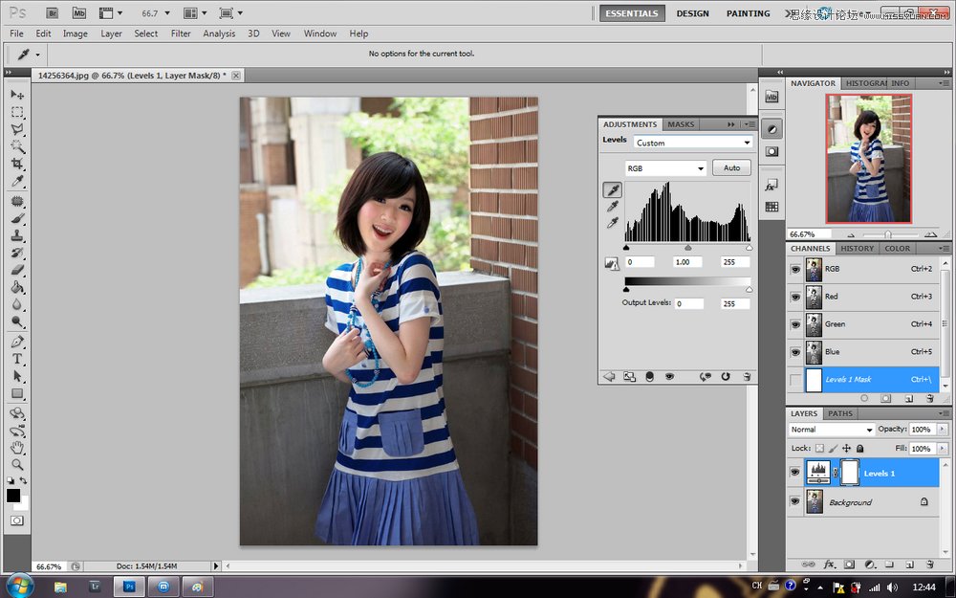Open the blend mode dropdown showing Normal
Viewport: 956px width, 598px height.
831,430
